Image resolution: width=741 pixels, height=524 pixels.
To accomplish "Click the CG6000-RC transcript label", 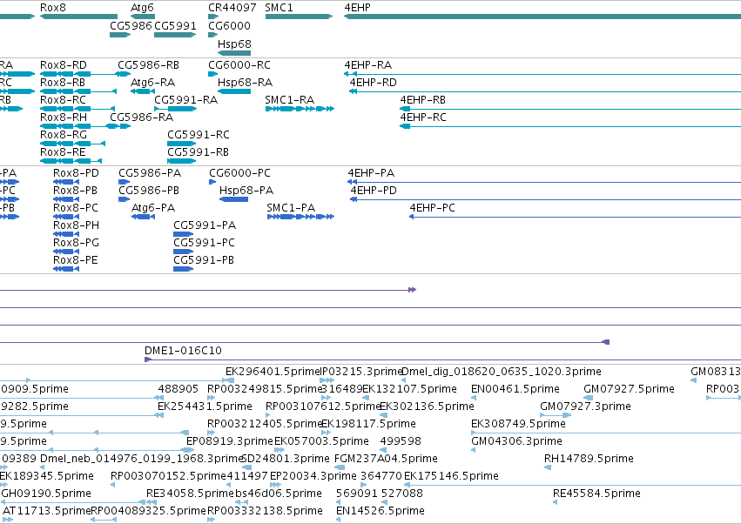I will point(239,64).
